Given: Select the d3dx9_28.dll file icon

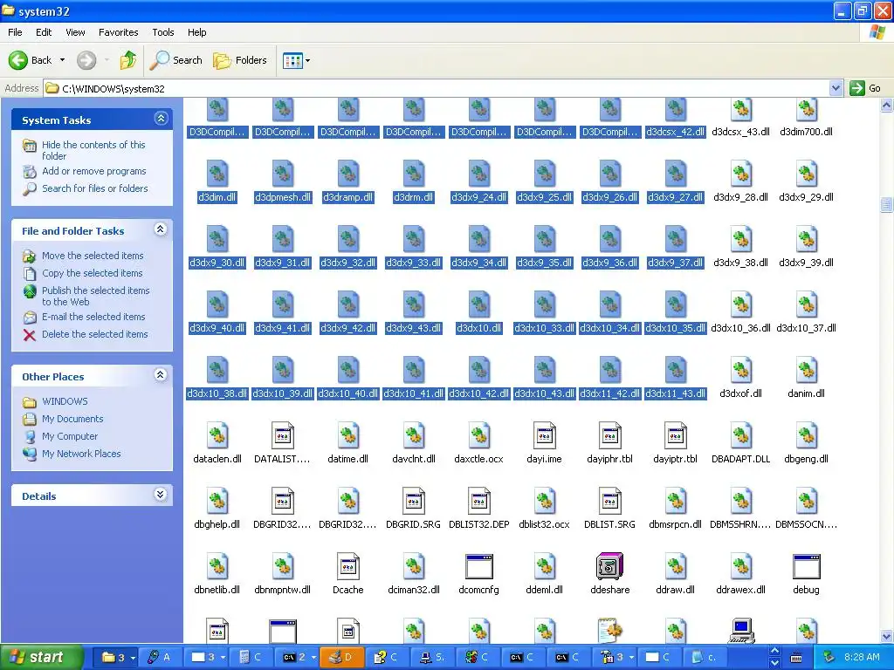Looking at the screenshot, I should (x=740, y=174).
